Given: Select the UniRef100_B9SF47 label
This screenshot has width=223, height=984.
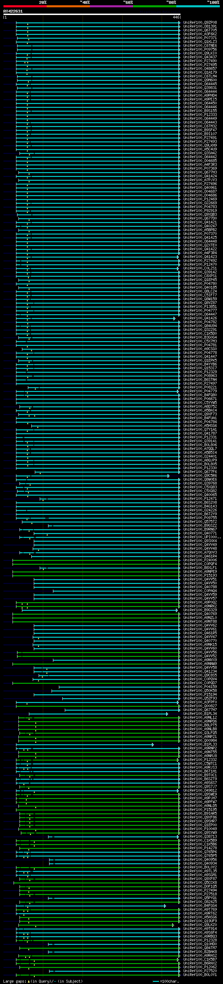Looking at the screenshot, I should [200, 130].
